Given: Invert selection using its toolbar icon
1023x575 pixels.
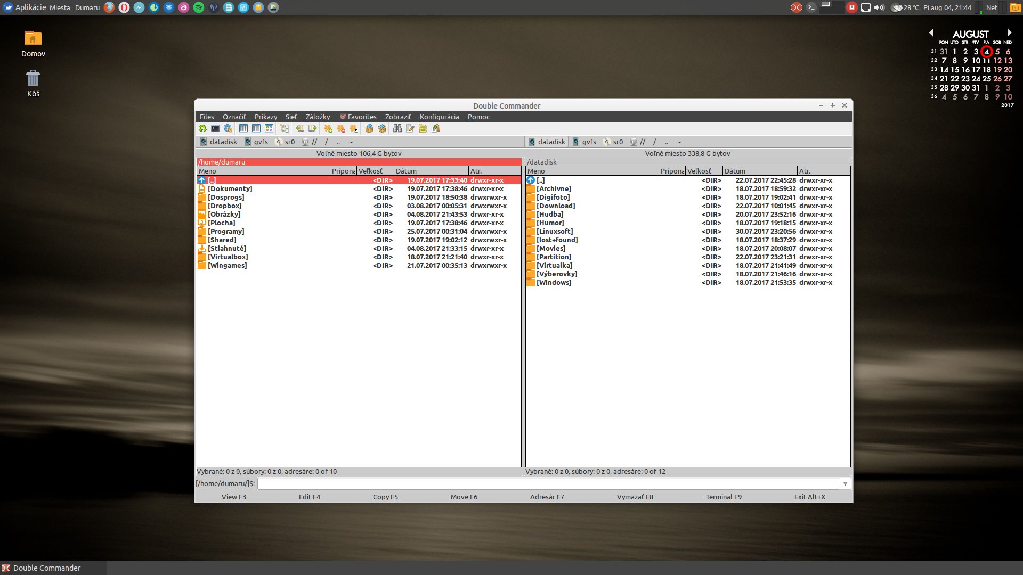Looking at the screenshot, I should [x=353, y=128].
